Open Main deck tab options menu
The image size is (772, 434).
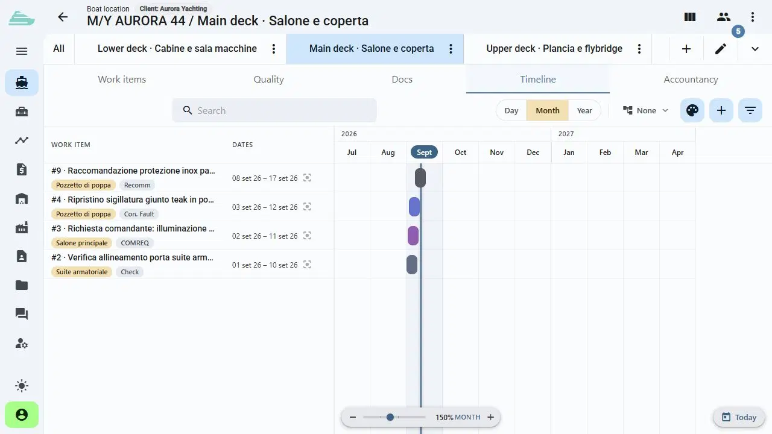451,49
